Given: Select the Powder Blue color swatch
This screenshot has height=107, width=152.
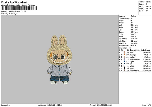Looking at the screenshot, I should [x=124, y=59].
